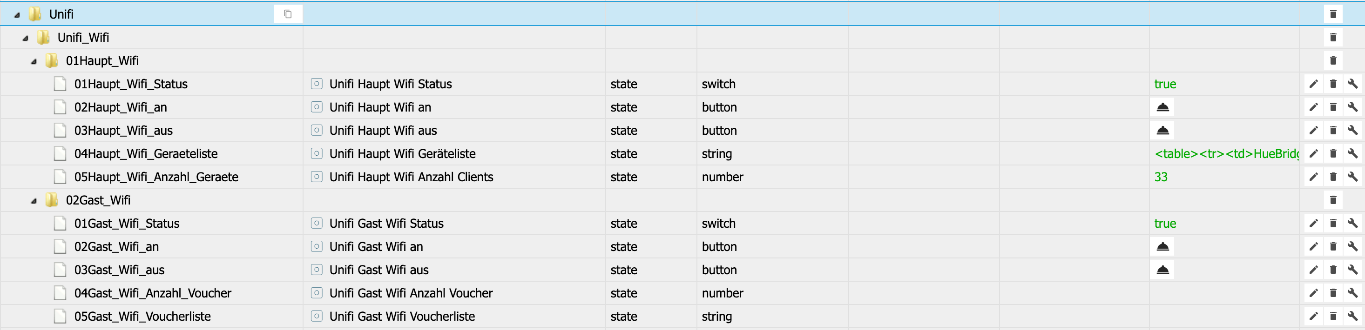Viewport: 1365px width, 330px height.
Task: Trigger the Unifi Gast Wifi an button
Action: tap(1162, 246)
